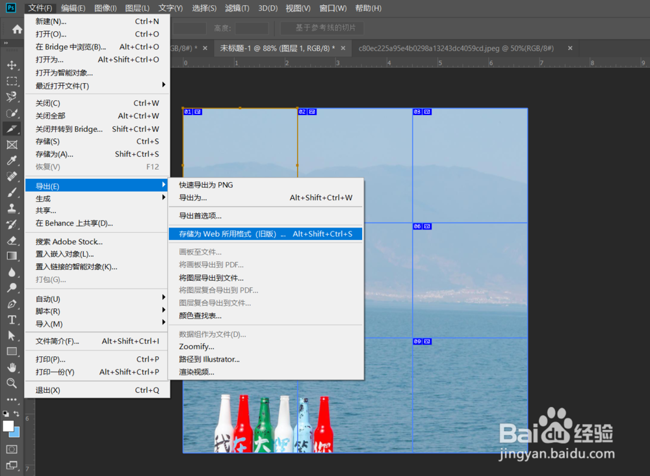This screenshot has height=476, width=650.
Task: Click the 高度 input field
Action: click(253, 28)
